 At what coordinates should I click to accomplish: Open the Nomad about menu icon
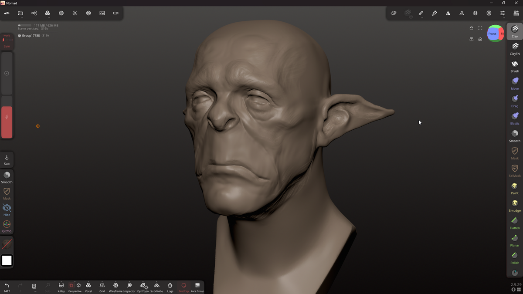tap(7, 13)
